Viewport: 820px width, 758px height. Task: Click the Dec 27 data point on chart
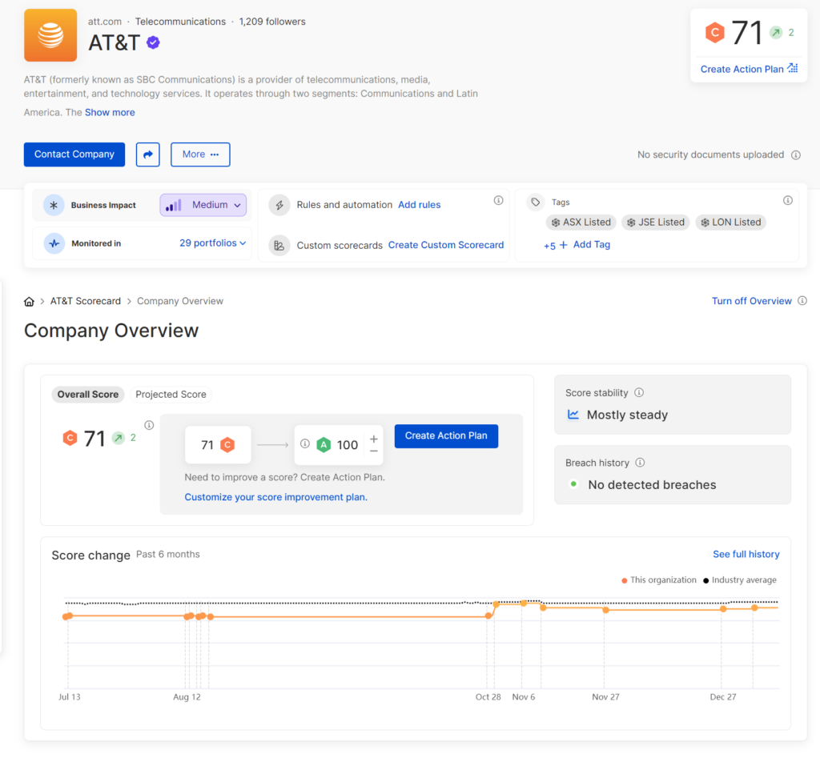(723, 609)
